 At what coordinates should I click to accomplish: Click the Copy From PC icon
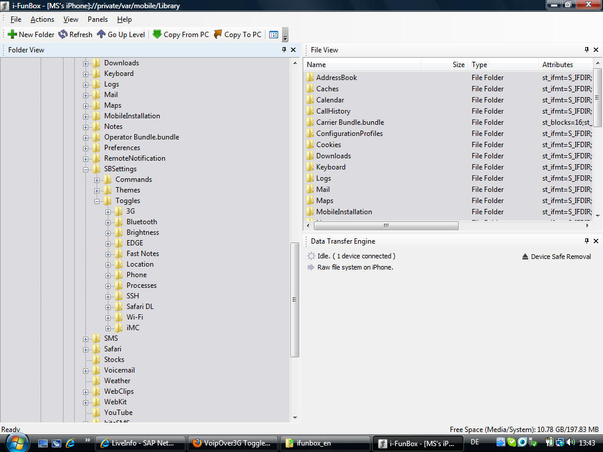pyautogui.click(x=157, y=35)
